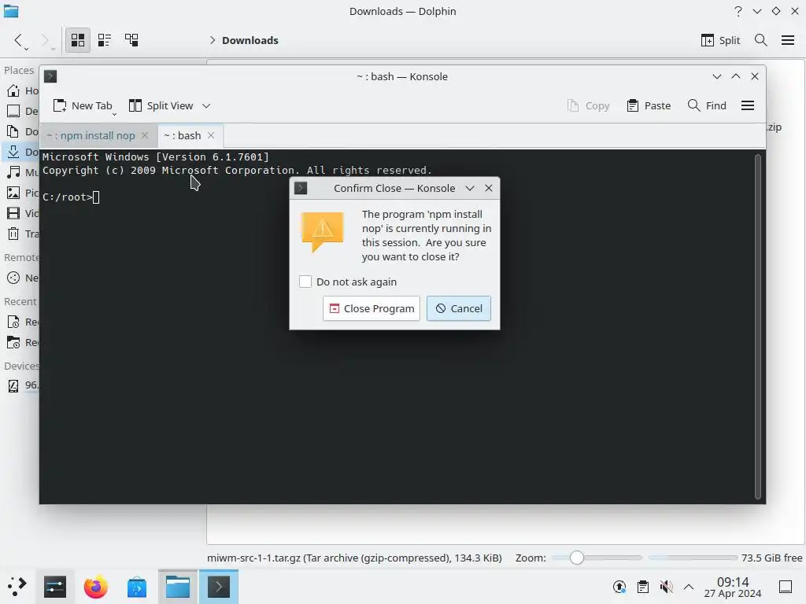Click the Dolphin title bar help question mark
The image size is (806, 604).
[738, 11]
